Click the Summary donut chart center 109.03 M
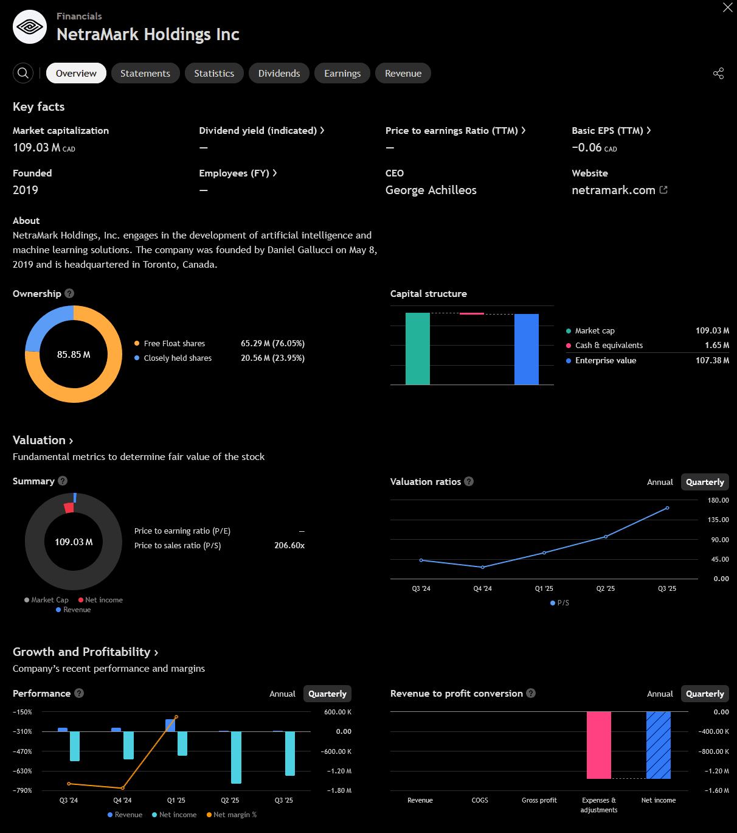 [x=74, y=542]
